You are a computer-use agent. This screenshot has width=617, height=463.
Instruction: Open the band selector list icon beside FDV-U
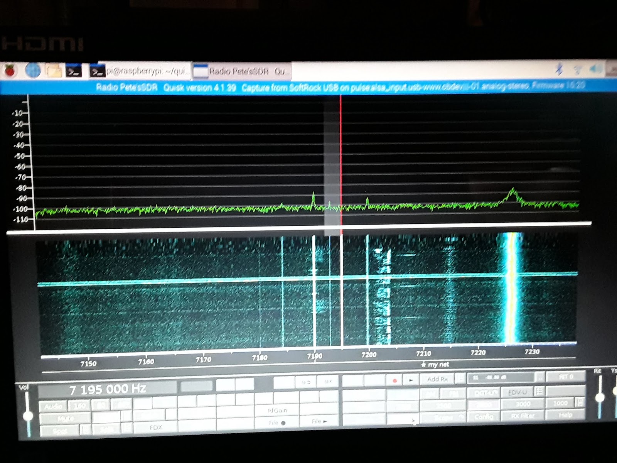(x=539, y=392)
